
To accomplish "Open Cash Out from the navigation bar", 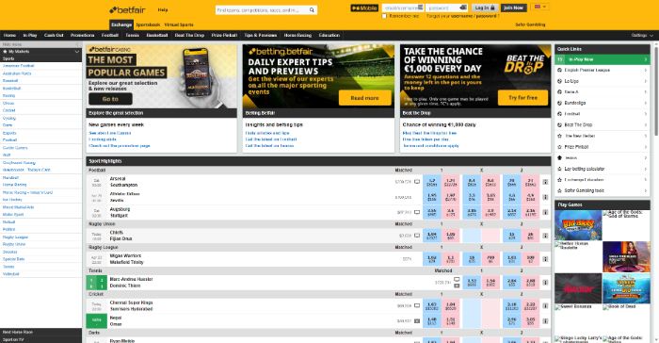I will [54, 36].
